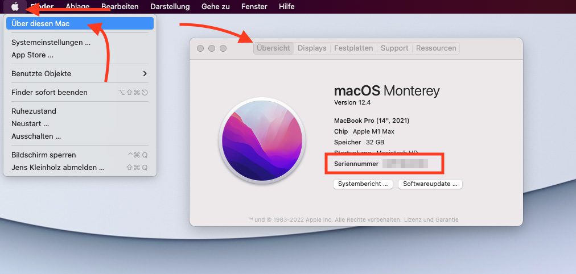
Task: Select 'Über diesen Mac' menu entry
Action: click(x=80, y=23)
